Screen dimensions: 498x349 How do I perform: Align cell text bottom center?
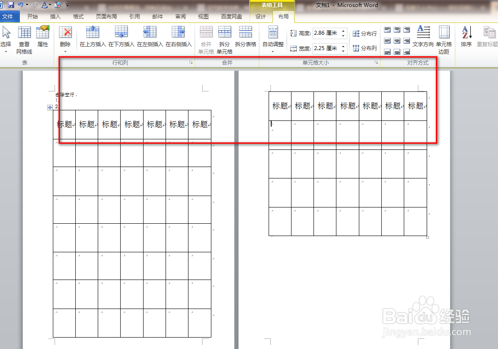(397, 52)
